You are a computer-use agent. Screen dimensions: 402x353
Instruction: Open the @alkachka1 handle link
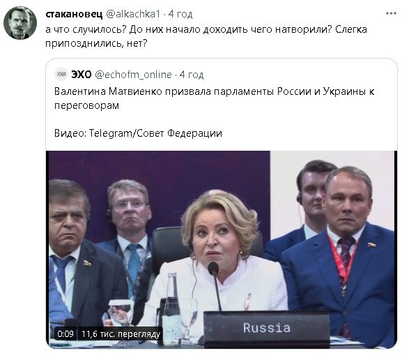133,14
